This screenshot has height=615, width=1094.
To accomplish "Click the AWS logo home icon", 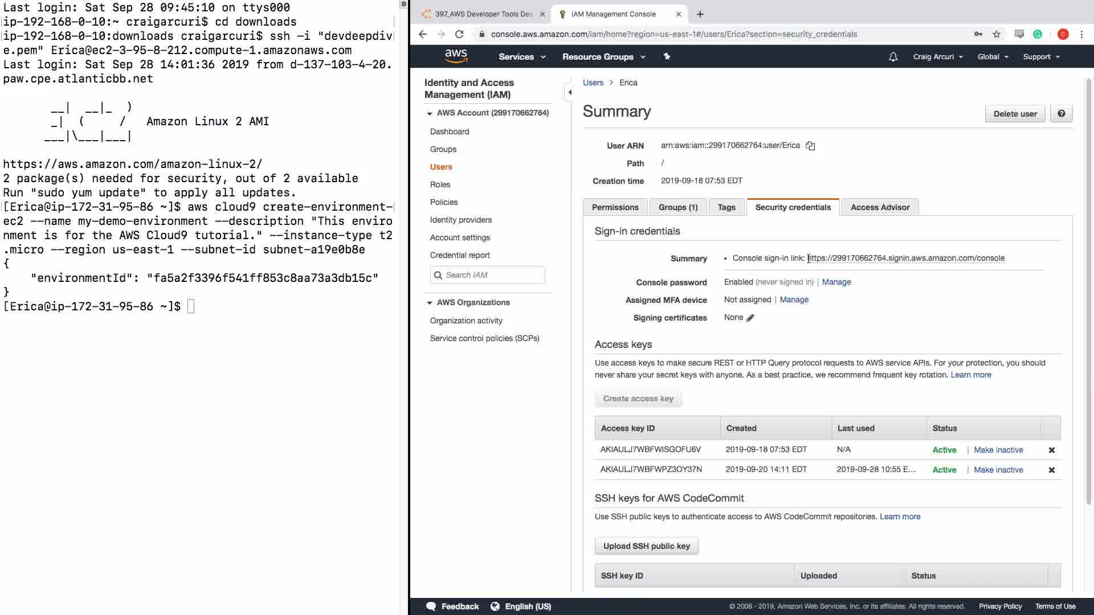I will (456, 56).
